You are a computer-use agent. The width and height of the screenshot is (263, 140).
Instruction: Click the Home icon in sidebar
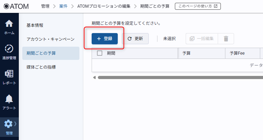pos(9,24)
